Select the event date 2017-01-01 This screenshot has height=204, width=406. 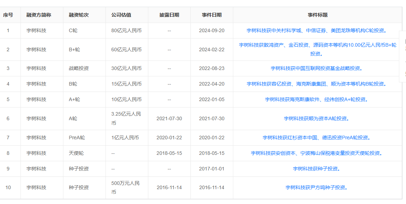pos(212,169)
